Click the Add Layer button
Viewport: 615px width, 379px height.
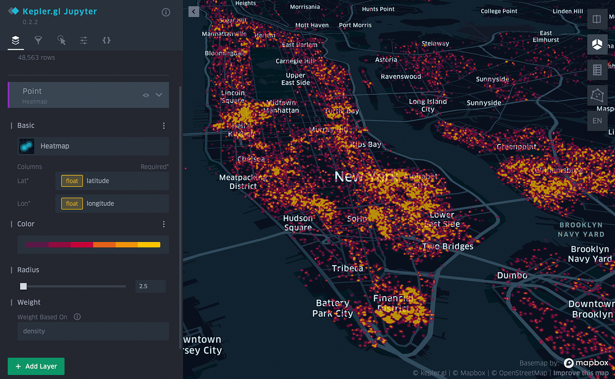35,366
